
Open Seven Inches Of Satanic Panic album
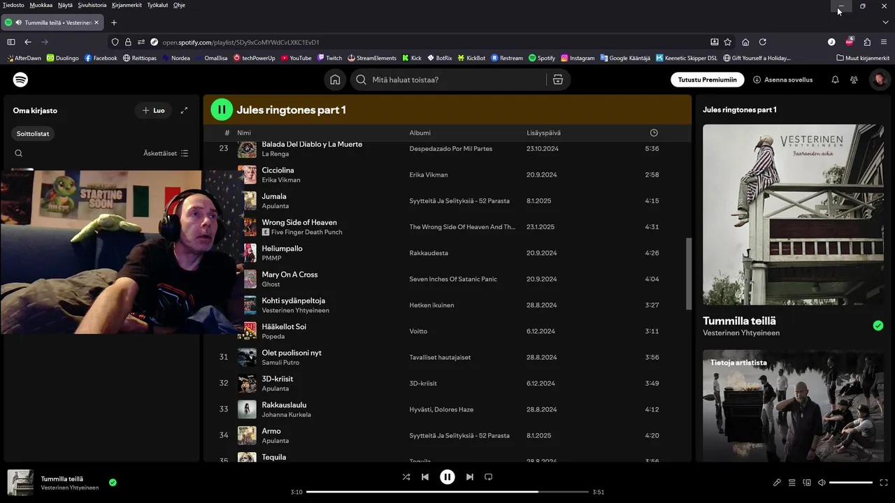point(453,279)
